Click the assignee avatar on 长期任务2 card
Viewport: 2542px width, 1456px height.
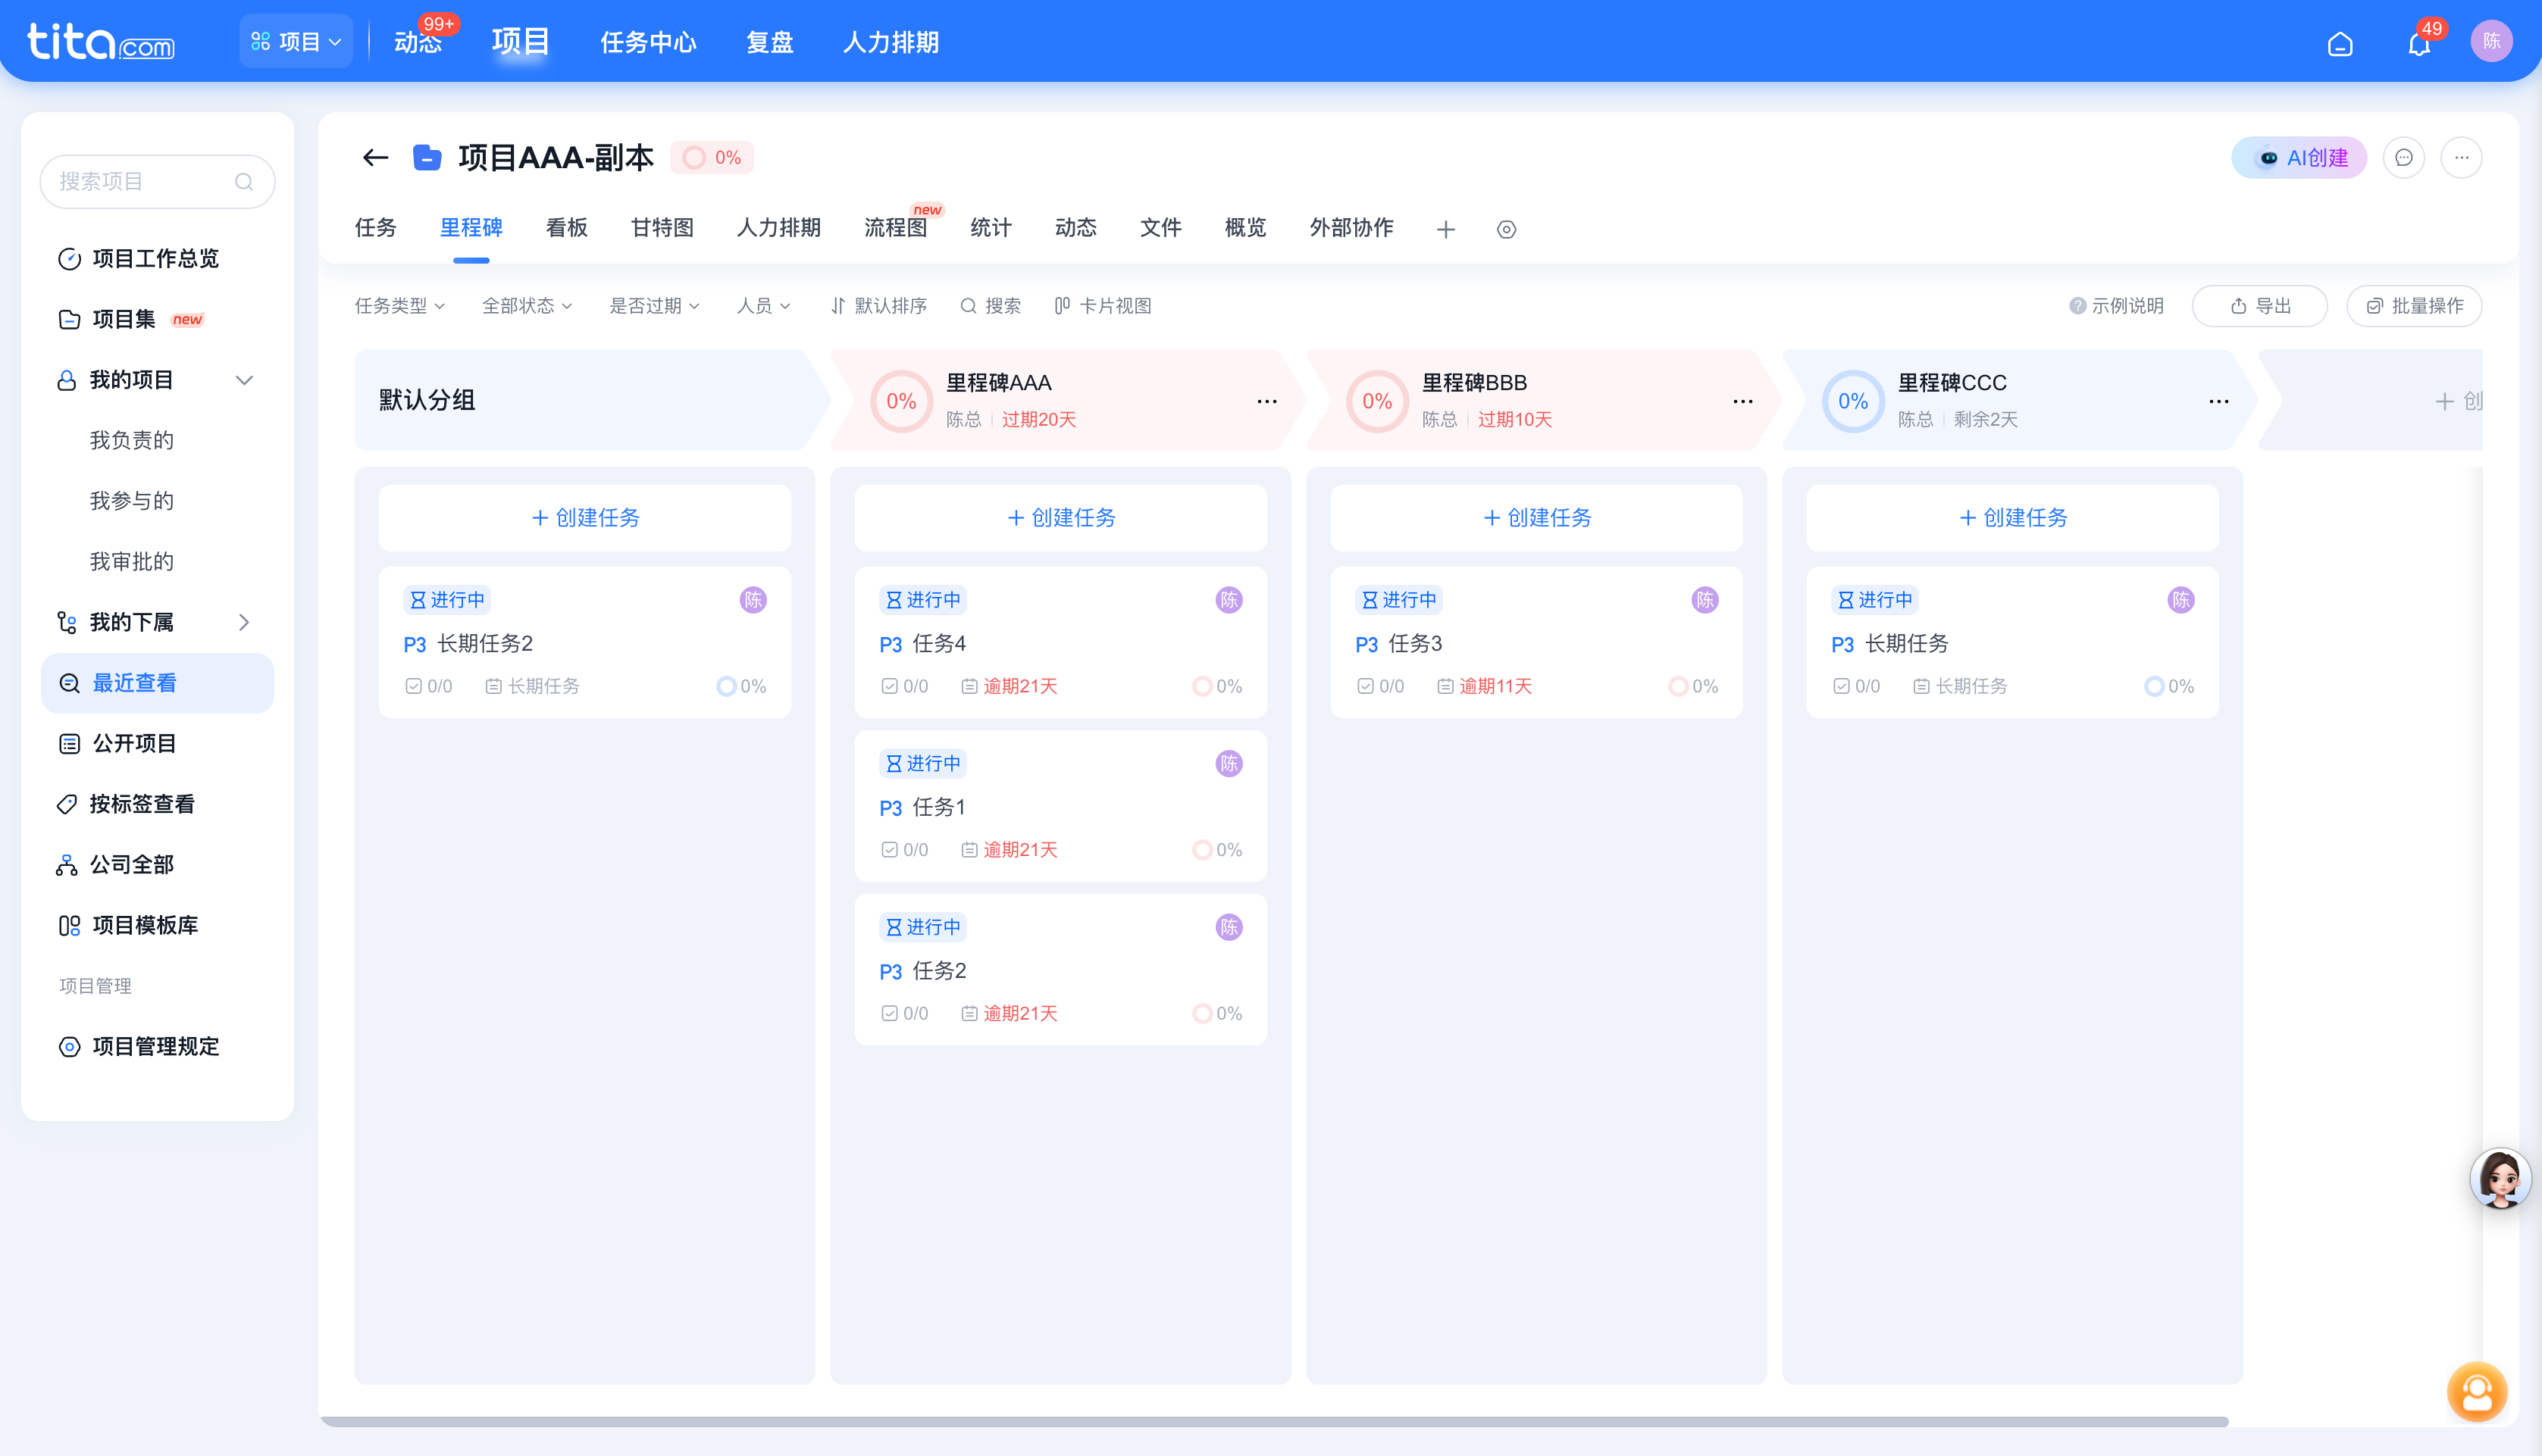point(753,599)
